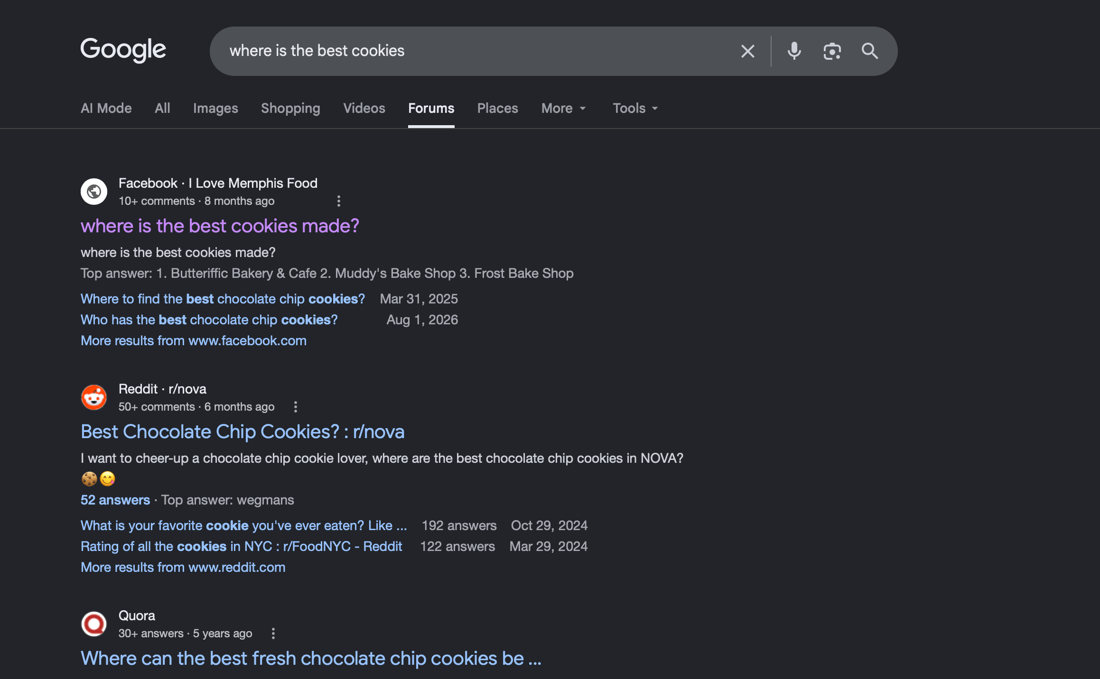Click '50+ comments · 6 months ago' text
Viewport: 1100px width, 679px height.
pyautogui.click(x=196, y=407)
